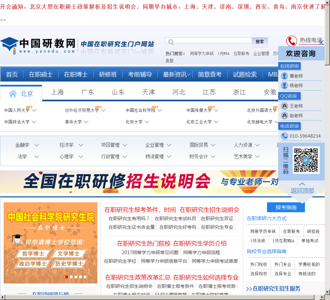330x300 pixels.
Task: Click 在职联考 hot search link
Action: [x=241, y=54]
